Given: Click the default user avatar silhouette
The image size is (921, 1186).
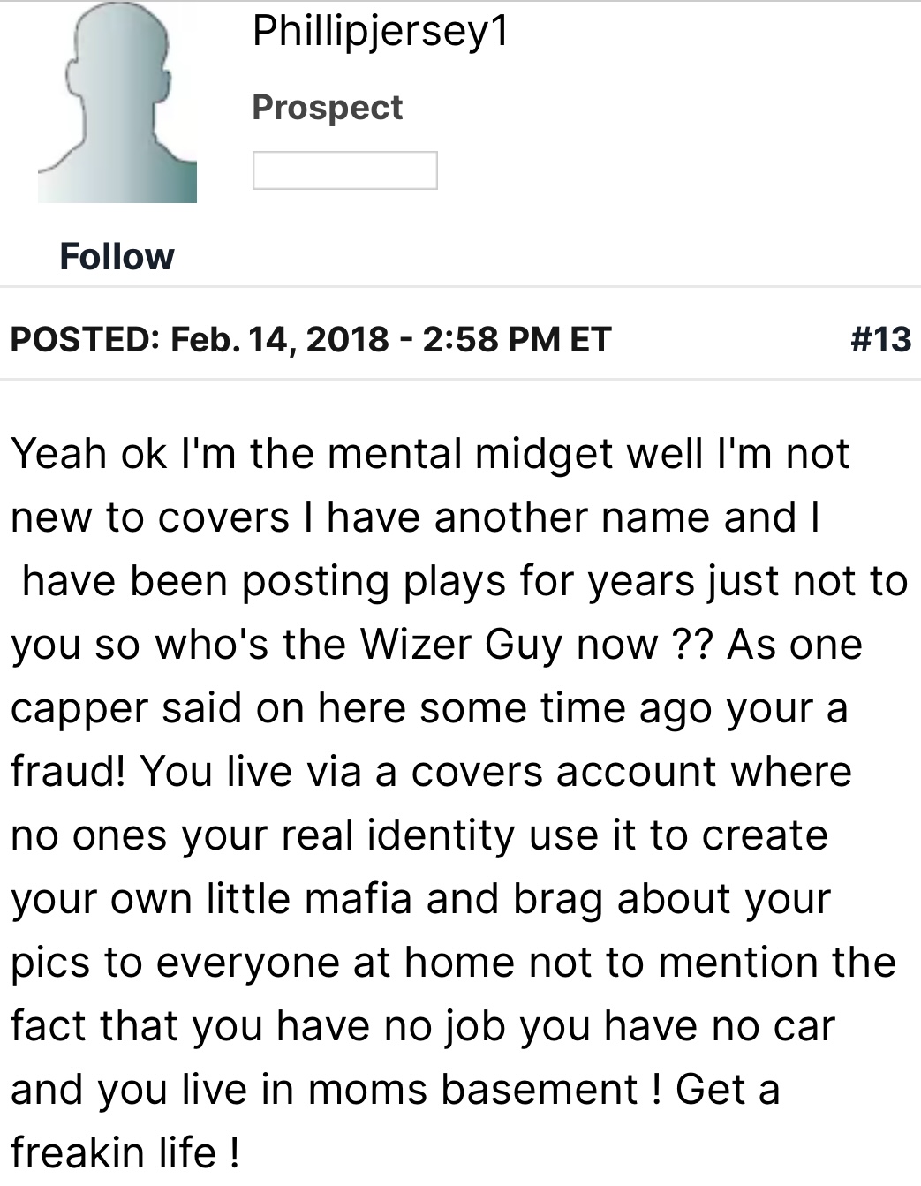Looking at the screenshot, I should pos(117,106).
